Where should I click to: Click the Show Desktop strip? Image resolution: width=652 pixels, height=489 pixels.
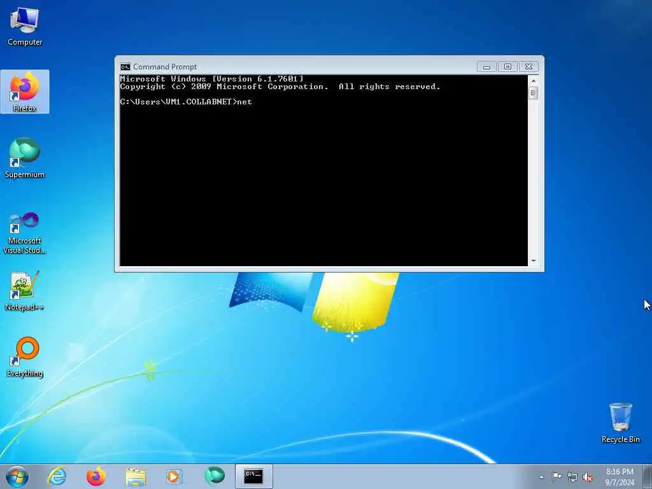647,476
